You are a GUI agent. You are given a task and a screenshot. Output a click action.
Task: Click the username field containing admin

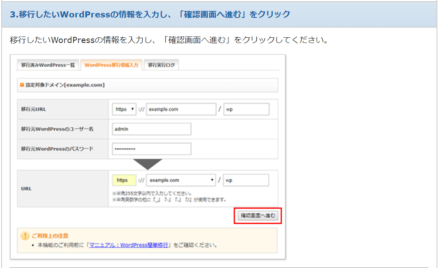(151, 129)
